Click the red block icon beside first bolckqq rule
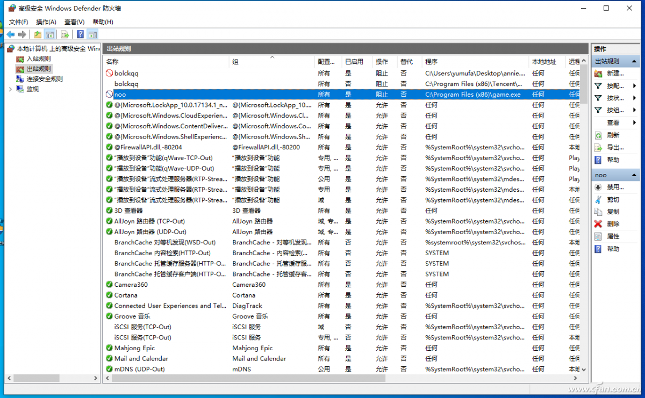 (x=109, y=73)
